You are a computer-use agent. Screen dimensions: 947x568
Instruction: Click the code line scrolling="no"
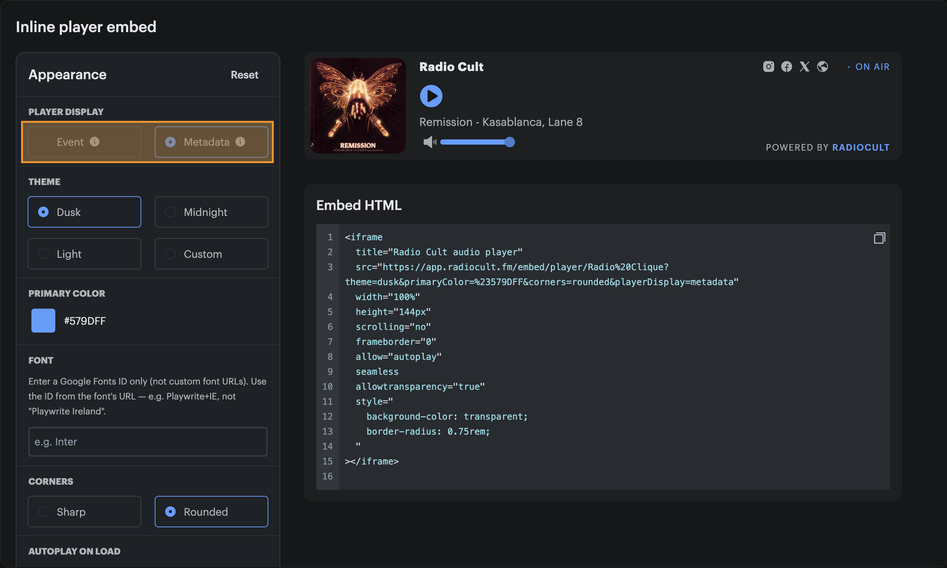[x=393, y=327]
